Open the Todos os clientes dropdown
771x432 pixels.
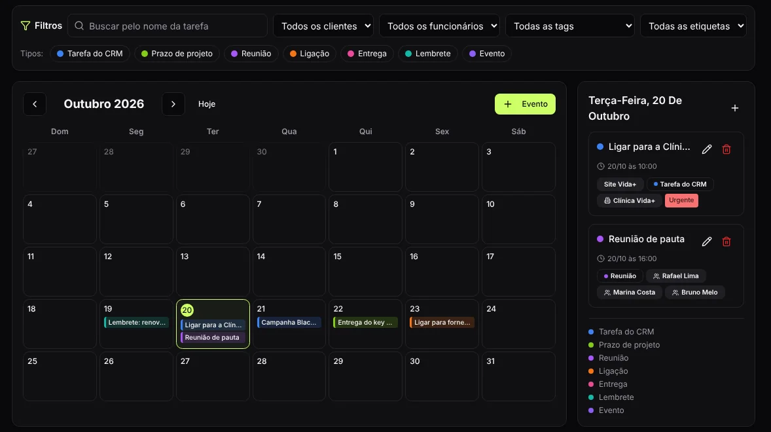pyautogui.click(x=323, y=26)
